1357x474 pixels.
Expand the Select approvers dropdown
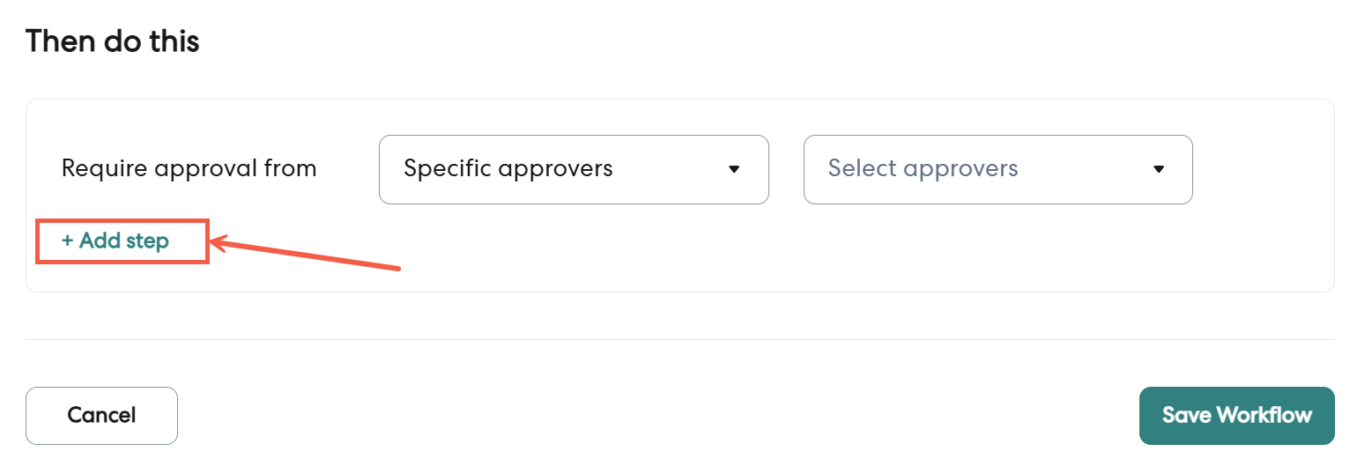pos(997,169)
